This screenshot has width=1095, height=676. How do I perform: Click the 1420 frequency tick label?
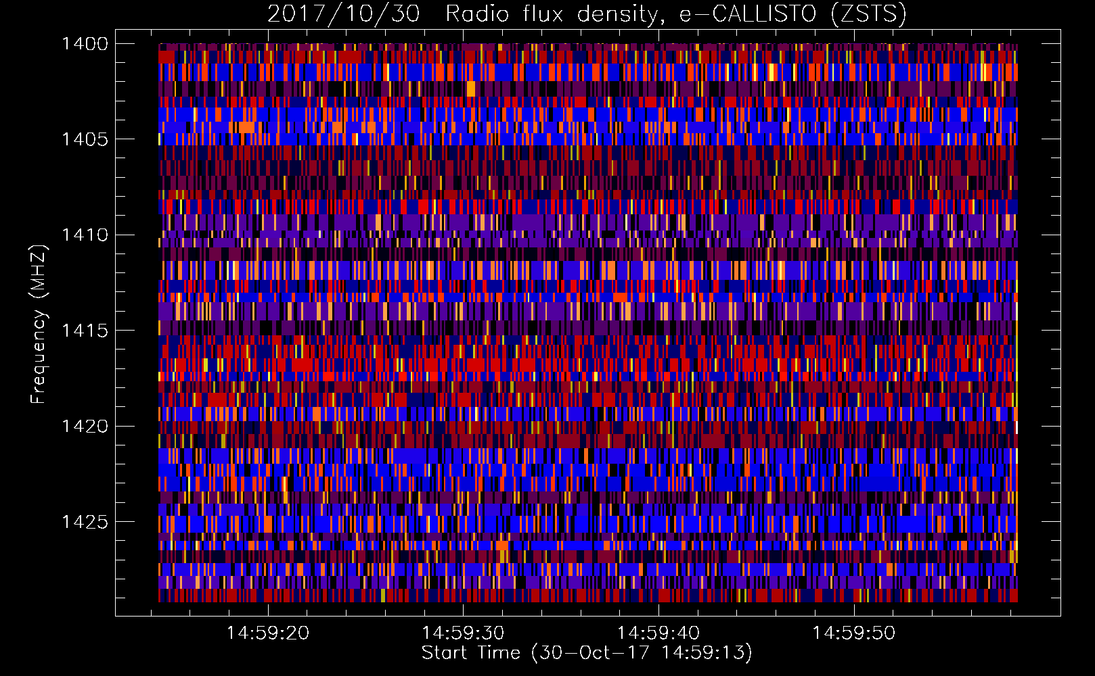pyautogui.click(x=85, y=427)
